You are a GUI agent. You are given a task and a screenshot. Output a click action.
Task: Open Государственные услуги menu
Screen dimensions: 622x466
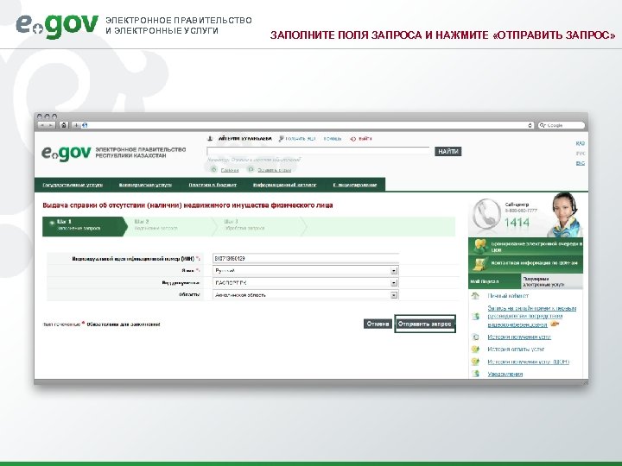(73, 185)
